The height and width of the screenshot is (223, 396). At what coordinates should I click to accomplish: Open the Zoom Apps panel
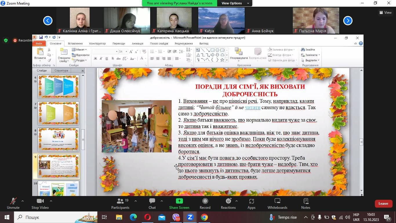pos(251,203)
